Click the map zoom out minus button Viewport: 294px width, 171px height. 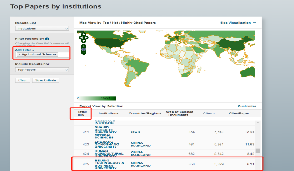click(x=84, y=53)
